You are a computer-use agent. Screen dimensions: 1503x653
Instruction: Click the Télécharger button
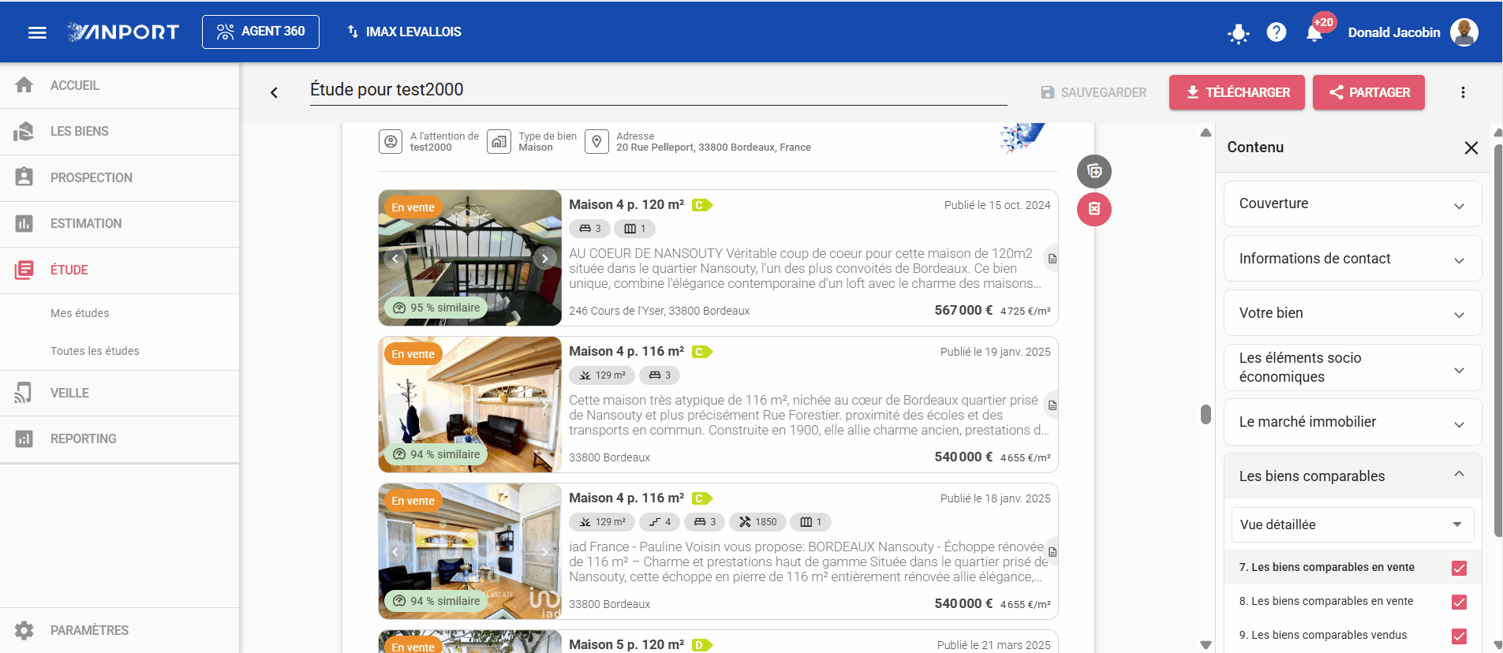point(1237,92)
